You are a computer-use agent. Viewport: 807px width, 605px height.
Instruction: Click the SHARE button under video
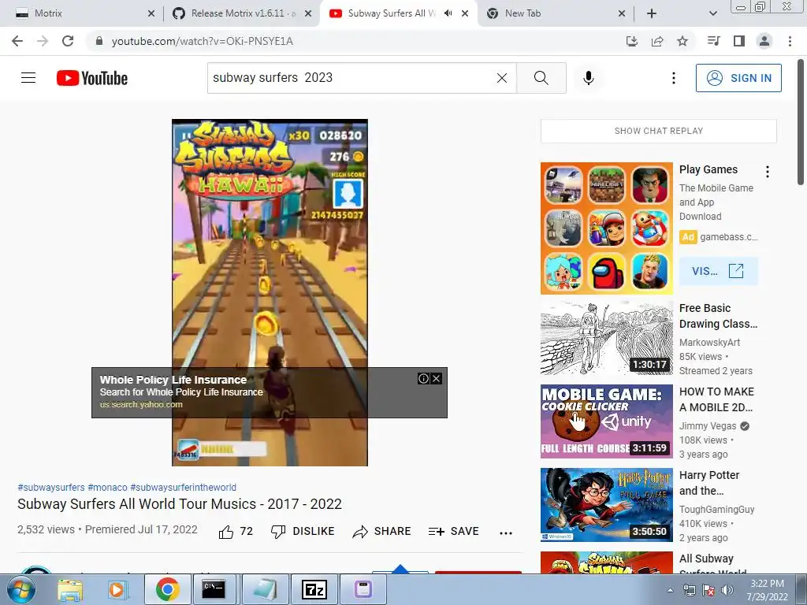coord(382,532)
